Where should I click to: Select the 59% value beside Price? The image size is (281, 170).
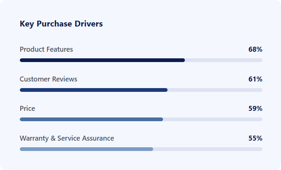click(x=255, y=109)
